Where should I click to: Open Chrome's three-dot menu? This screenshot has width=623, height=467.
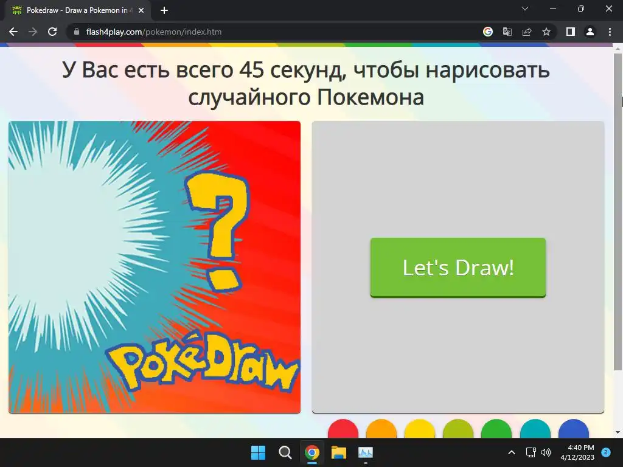tap(610, 32)
